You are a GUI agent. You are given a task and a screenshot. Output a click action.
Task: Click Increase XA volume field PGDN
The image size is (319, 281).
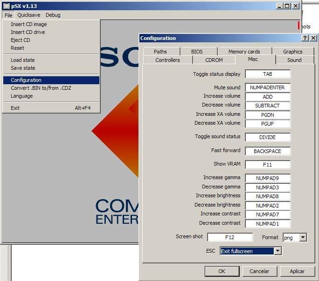click(x=268, y=115)
